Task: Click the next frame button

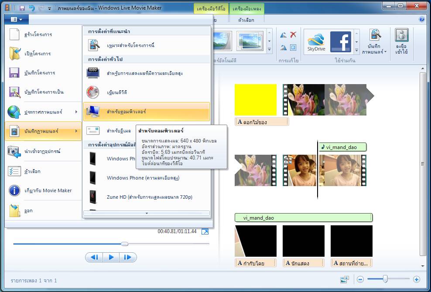Action: [127, 258]
